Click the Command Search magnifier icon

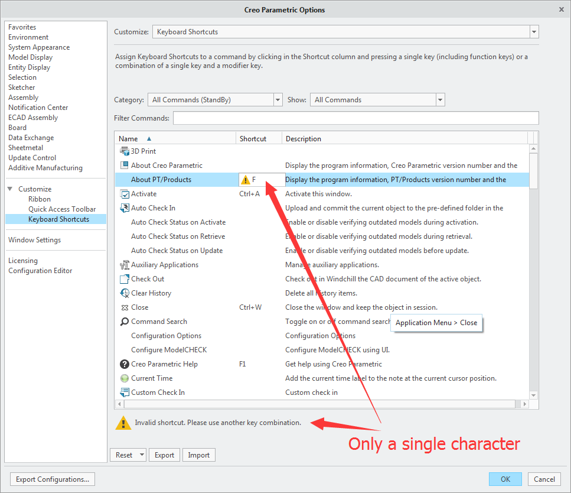[125, 322]
